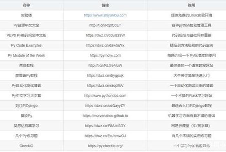Viewport: 226px width, 152px height.
Task: Click the https://dwz.cn/F8Aad3DY link text
Action: [105, 126]
